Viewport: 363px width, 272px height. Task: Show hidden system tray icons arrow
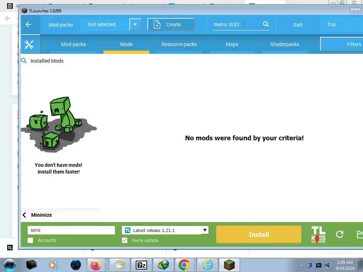301,265
